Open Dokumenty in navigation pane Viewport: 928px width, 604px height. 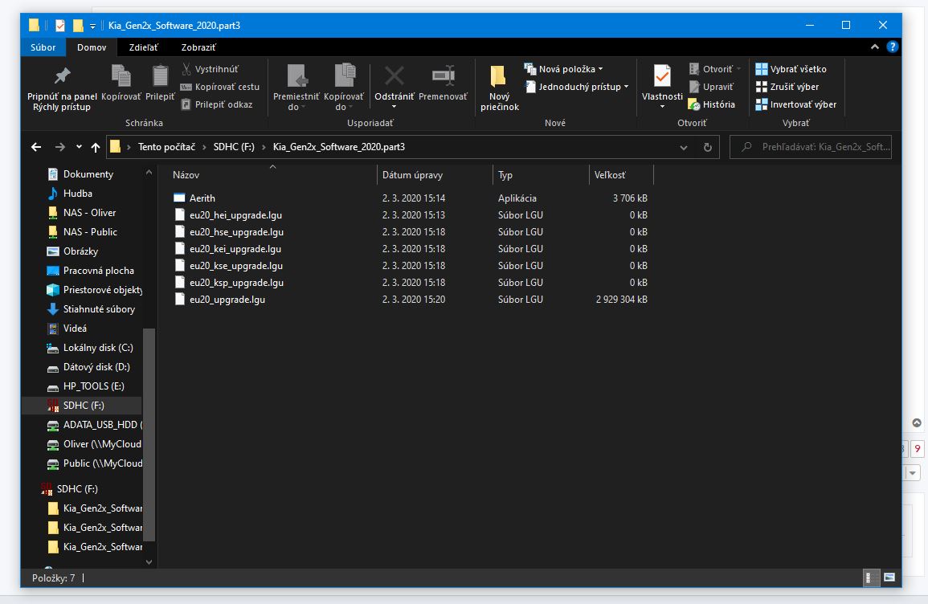(x=88, y=174)
